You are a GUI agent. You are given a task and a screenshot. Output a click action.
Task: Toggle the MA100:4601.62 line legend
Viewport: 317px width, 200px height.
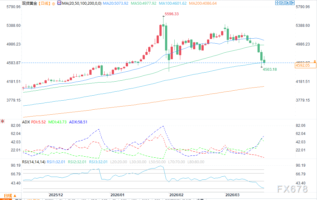tap(173, 3)
